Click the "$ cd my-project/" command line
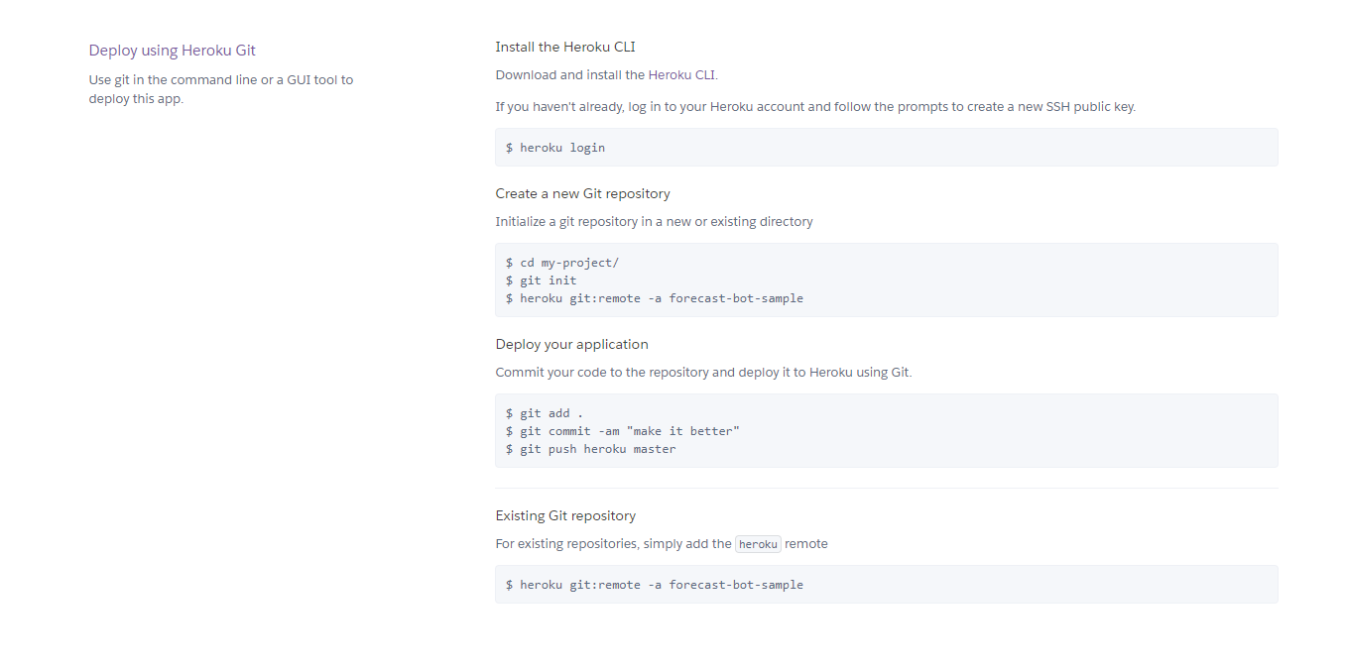The height and width of the screenshot is (669, 1346). 562,263
